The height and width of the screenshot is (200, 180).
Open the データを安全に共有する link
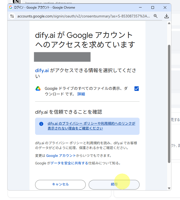coord(69,163)
